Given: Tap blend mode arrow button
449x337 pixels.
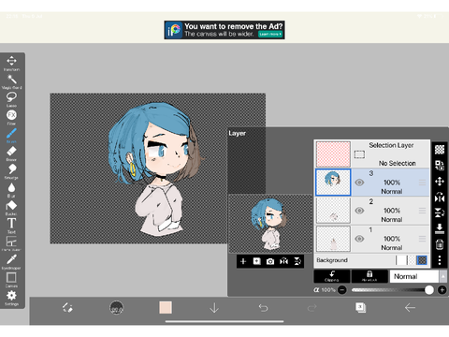Looking at the screenshot, I should [443, 276].
